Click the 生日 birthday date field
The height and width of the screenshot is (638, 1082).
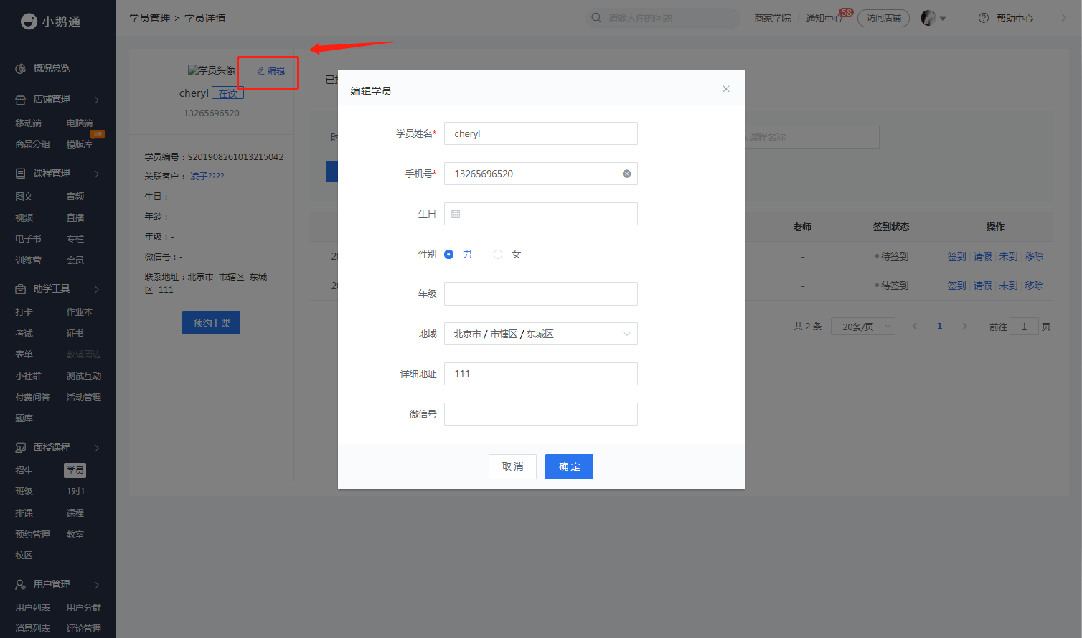(541, 214)
